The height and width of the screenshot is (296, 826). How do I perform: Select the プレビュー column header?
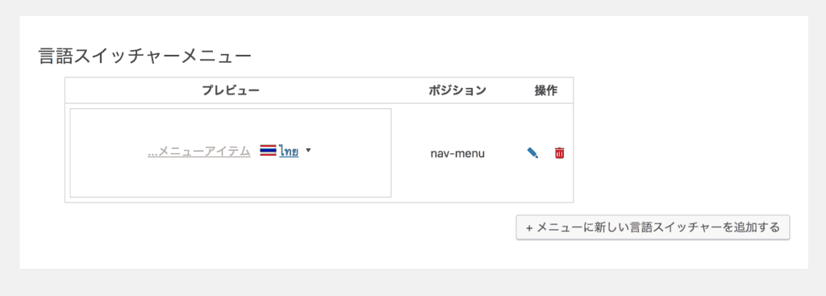click(x=231, y=90)
